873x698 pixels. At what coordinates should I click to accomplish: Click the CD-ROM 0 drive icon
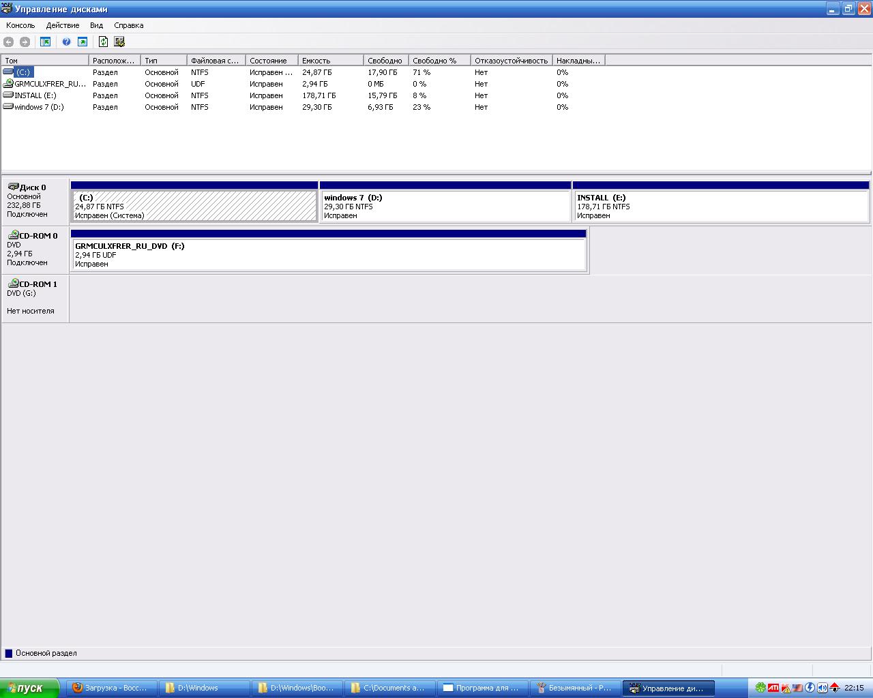pos(13,235)
